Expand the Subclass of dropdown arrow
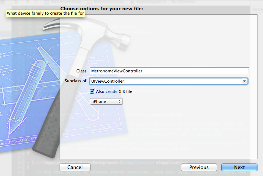 coord(245,81)
